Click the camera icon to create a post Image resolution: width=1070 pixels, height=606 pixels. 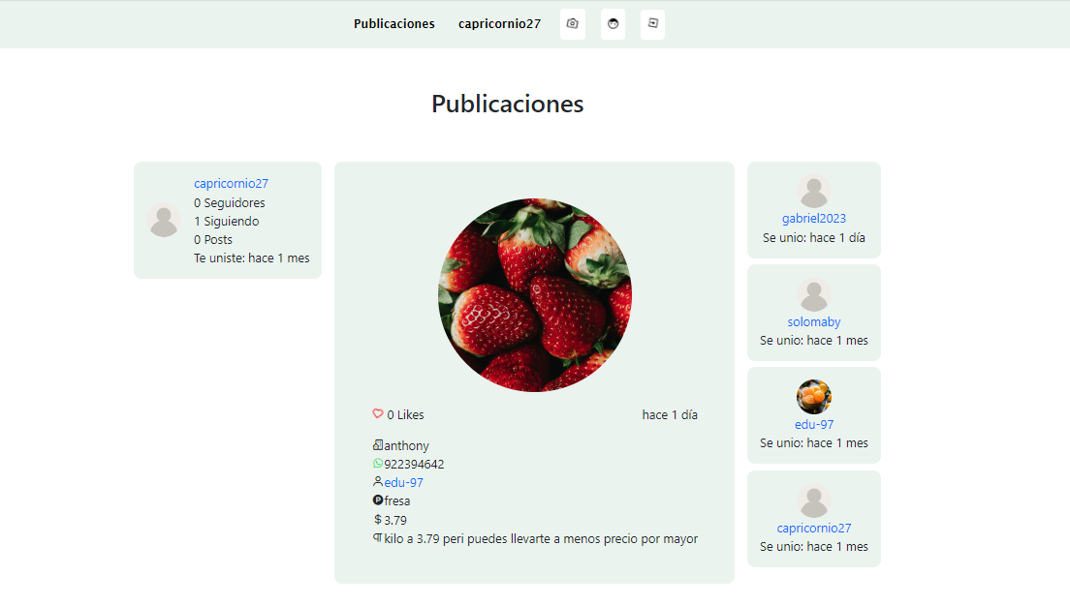point(572,24)
